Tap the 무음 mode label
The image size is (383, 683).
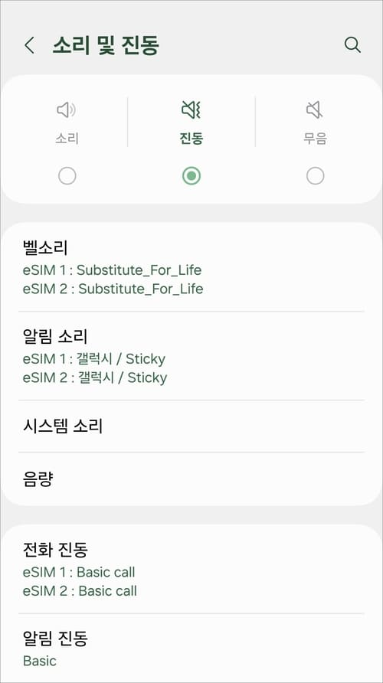315,139
